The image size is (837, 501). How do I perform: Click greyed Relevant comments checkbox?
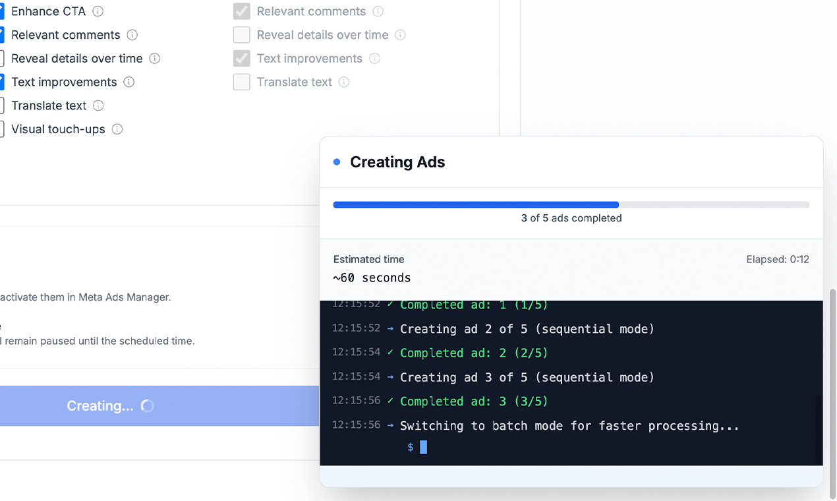click(242, 11)
